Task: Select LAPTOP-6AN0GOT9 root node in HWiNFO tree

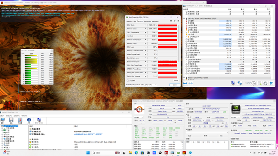Action: pos(11,126)
